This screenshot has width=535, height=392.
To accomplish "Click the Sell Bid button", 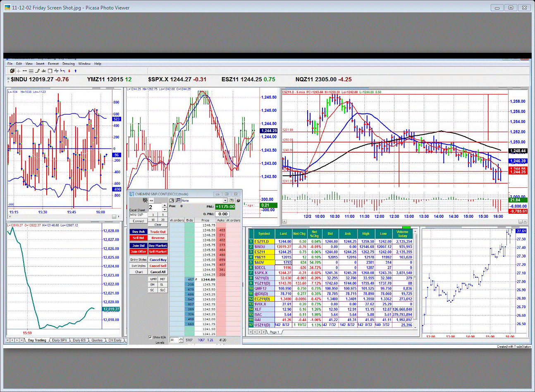I will [139, 238].
